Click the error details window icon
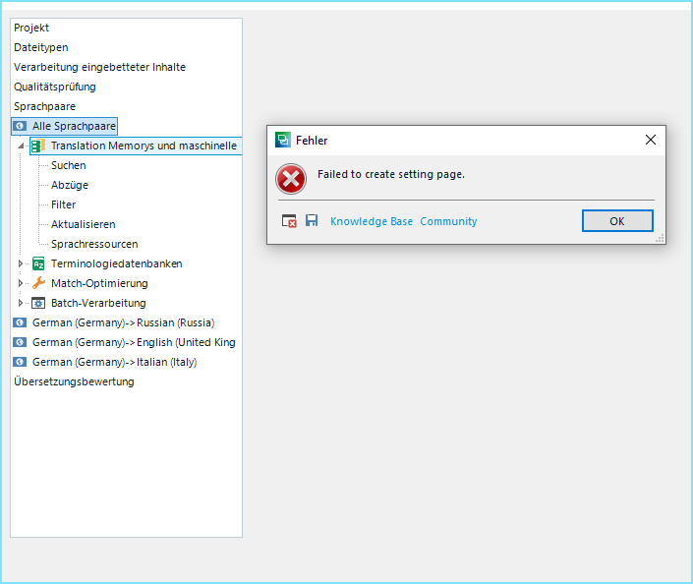693x584 pixels. tap(289, 220)
